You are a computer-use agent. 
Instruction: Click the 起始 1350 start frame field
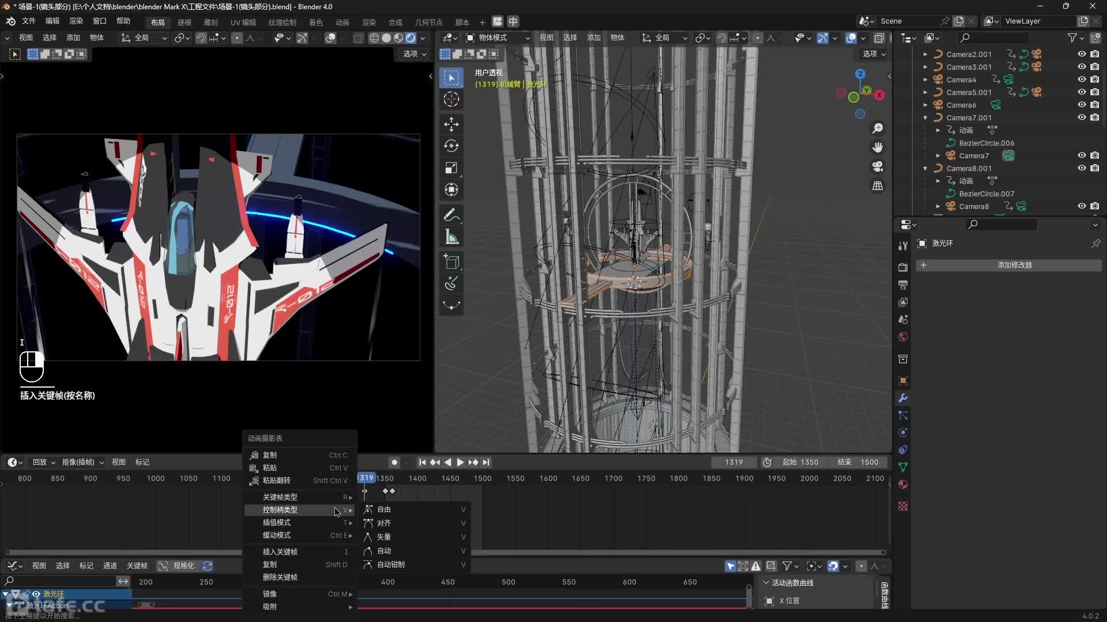800,462
